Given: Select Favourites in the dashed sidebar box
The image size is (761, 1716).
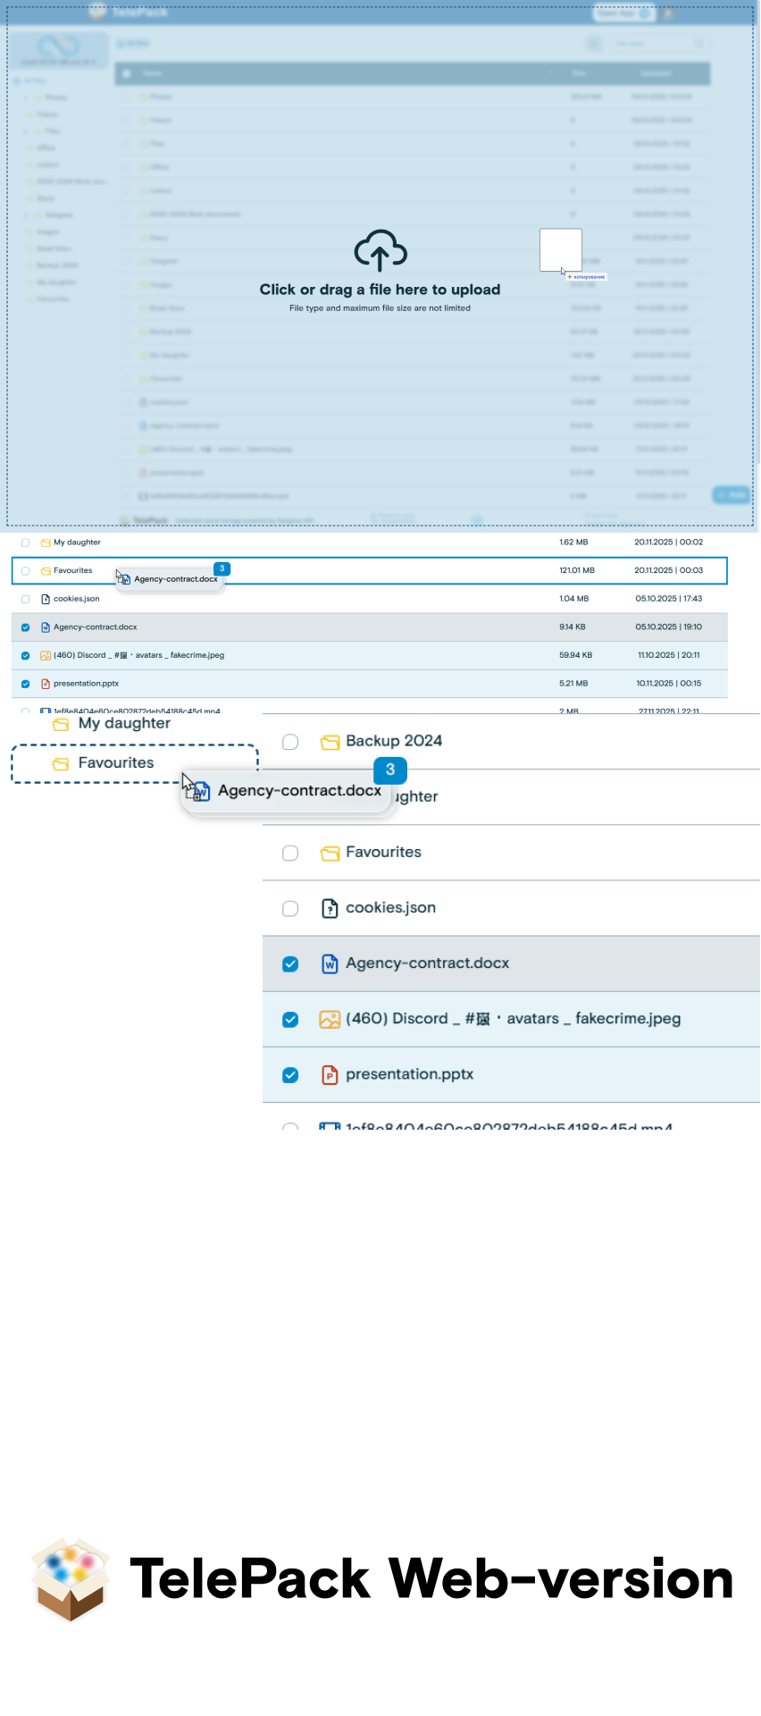Looking at the screenshot, I should tap(116, 763).
